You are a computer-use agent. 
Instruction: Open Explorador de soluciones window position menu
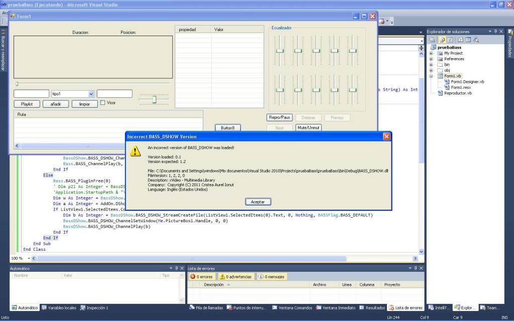click(x=490, y=32)
